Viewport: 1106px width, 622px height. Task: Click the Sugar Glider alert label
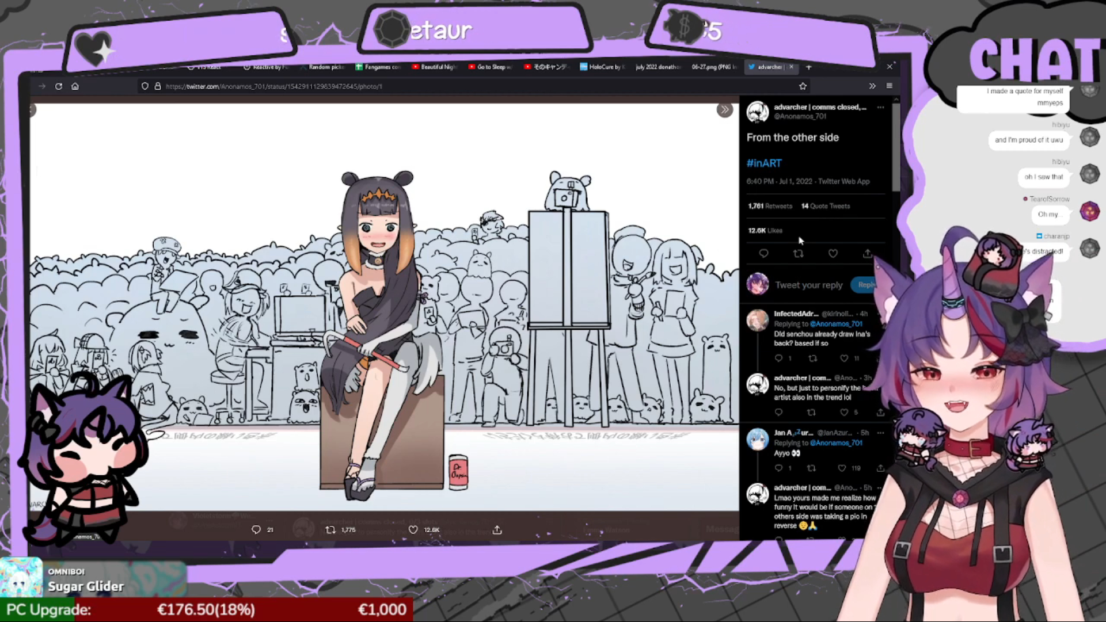click(86, 587)
